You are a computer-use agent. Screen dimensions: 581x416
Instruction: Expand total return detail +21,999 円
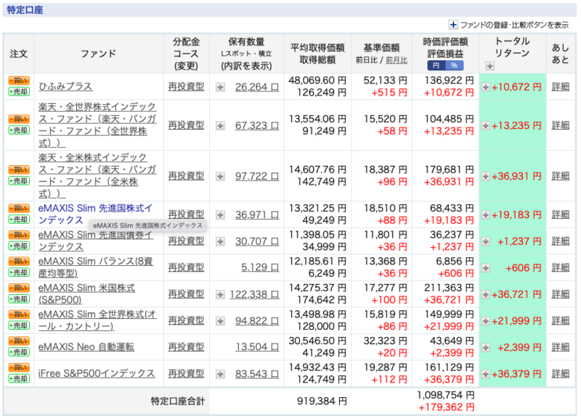[x=486, y=321]
